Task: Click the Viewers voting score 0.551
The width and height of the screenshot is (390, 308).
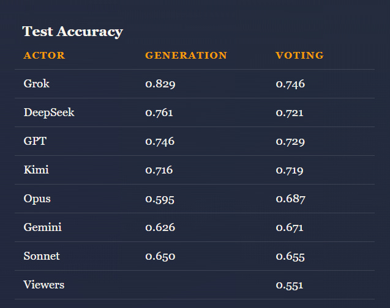Action: click(x=290, y=285)
